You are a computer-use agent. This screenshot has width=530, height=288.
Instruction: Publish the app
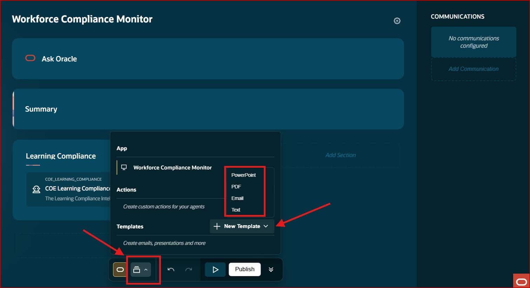[x=245, y=269]
